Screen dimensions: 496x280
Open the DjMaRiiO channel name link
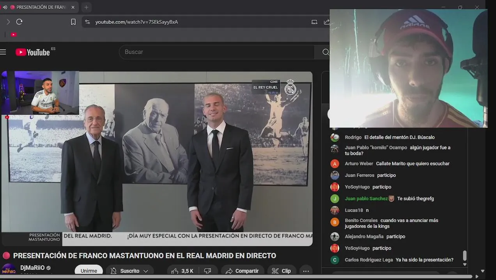(x=32, y=268)
